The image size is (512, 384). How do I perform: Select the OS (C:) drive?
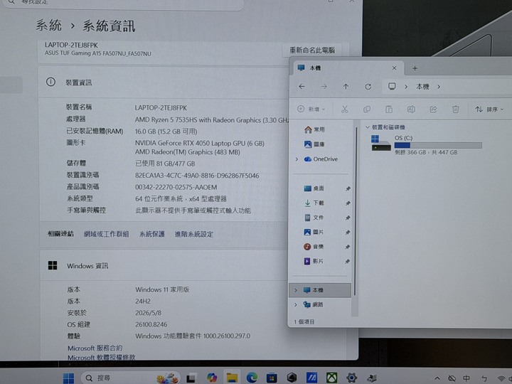426,144
